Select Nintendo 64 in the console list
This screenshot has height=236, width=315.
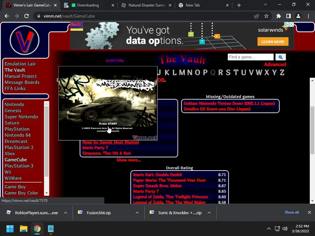click(x=18, y=135)
